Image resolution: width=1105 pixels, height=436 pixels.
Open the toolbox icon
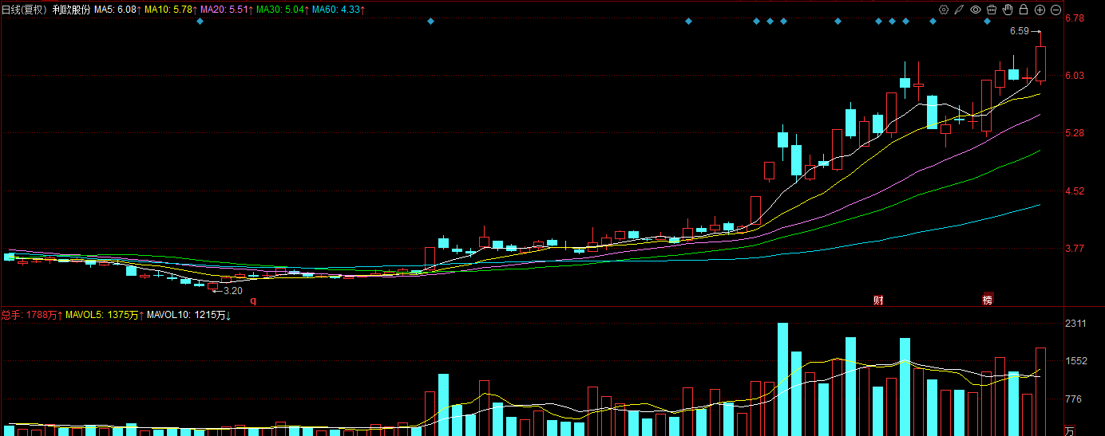tap(991, 10)
